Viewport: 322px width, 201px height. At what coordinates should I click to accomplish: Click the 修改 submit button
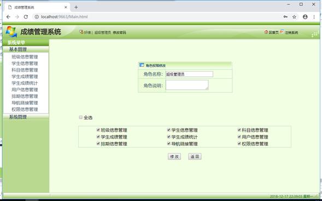pos(174,157)
